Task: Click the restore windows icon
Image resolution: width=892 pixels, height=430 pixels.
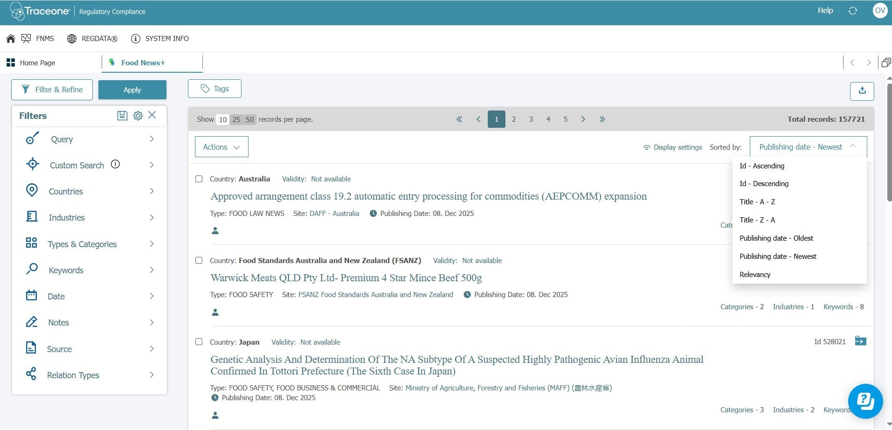Action: click(x=886, y=62)
